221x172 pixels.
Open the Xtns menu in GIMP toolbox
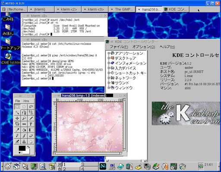(x=26, y=101)
